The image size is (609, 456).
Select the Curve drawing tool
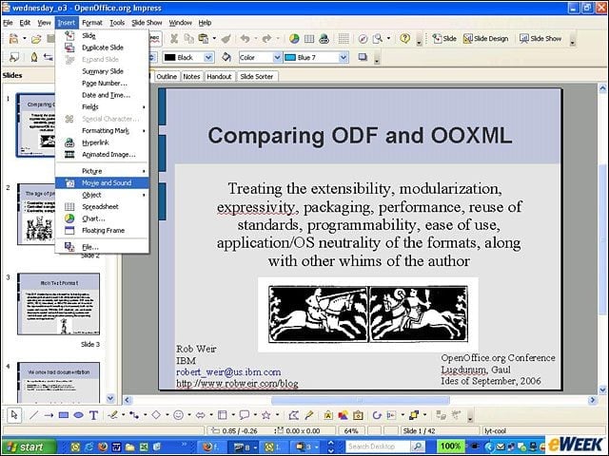point(113,415)
